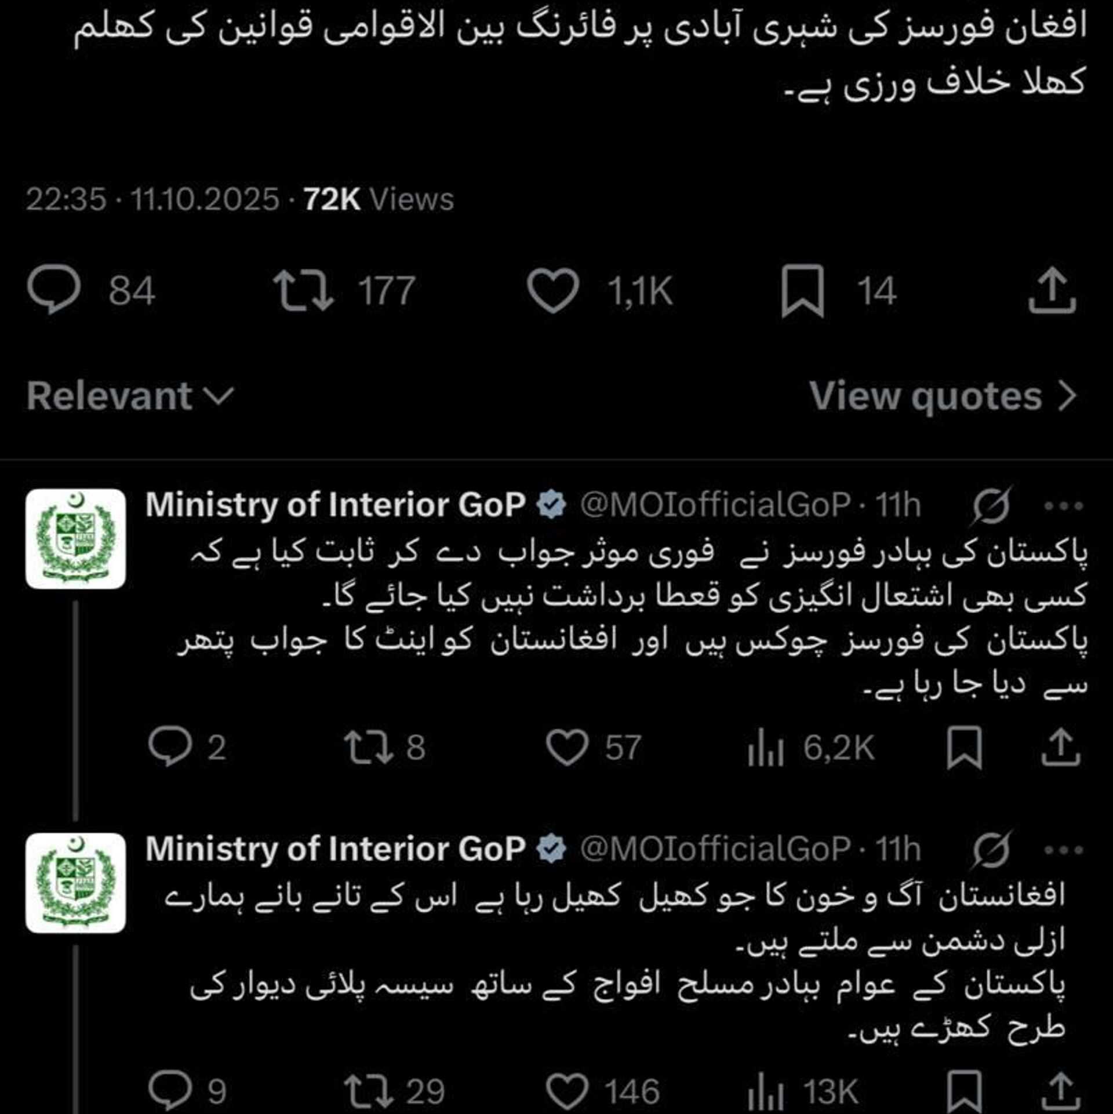Open more options on second reply
The image size is (1113, 1114).
tap(1063, 850)
